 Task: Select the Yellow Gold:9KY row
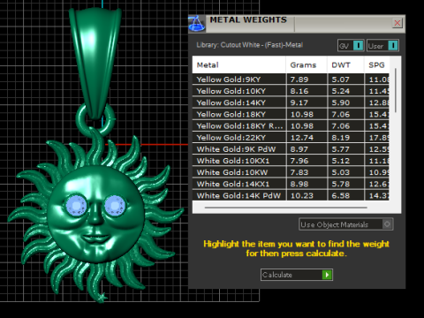tap(291, 79)
